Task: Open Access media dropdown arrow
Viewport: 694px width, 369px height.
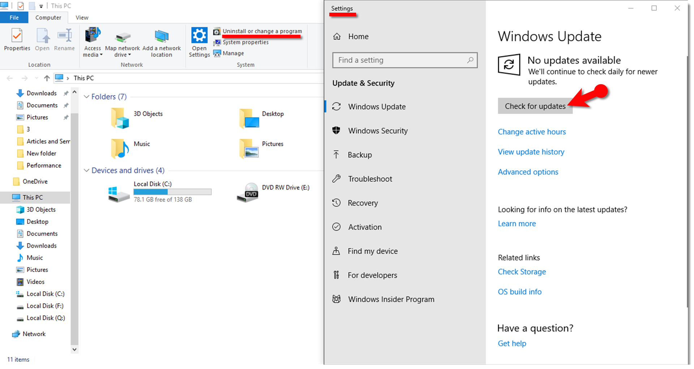Action: pos(101,55)
